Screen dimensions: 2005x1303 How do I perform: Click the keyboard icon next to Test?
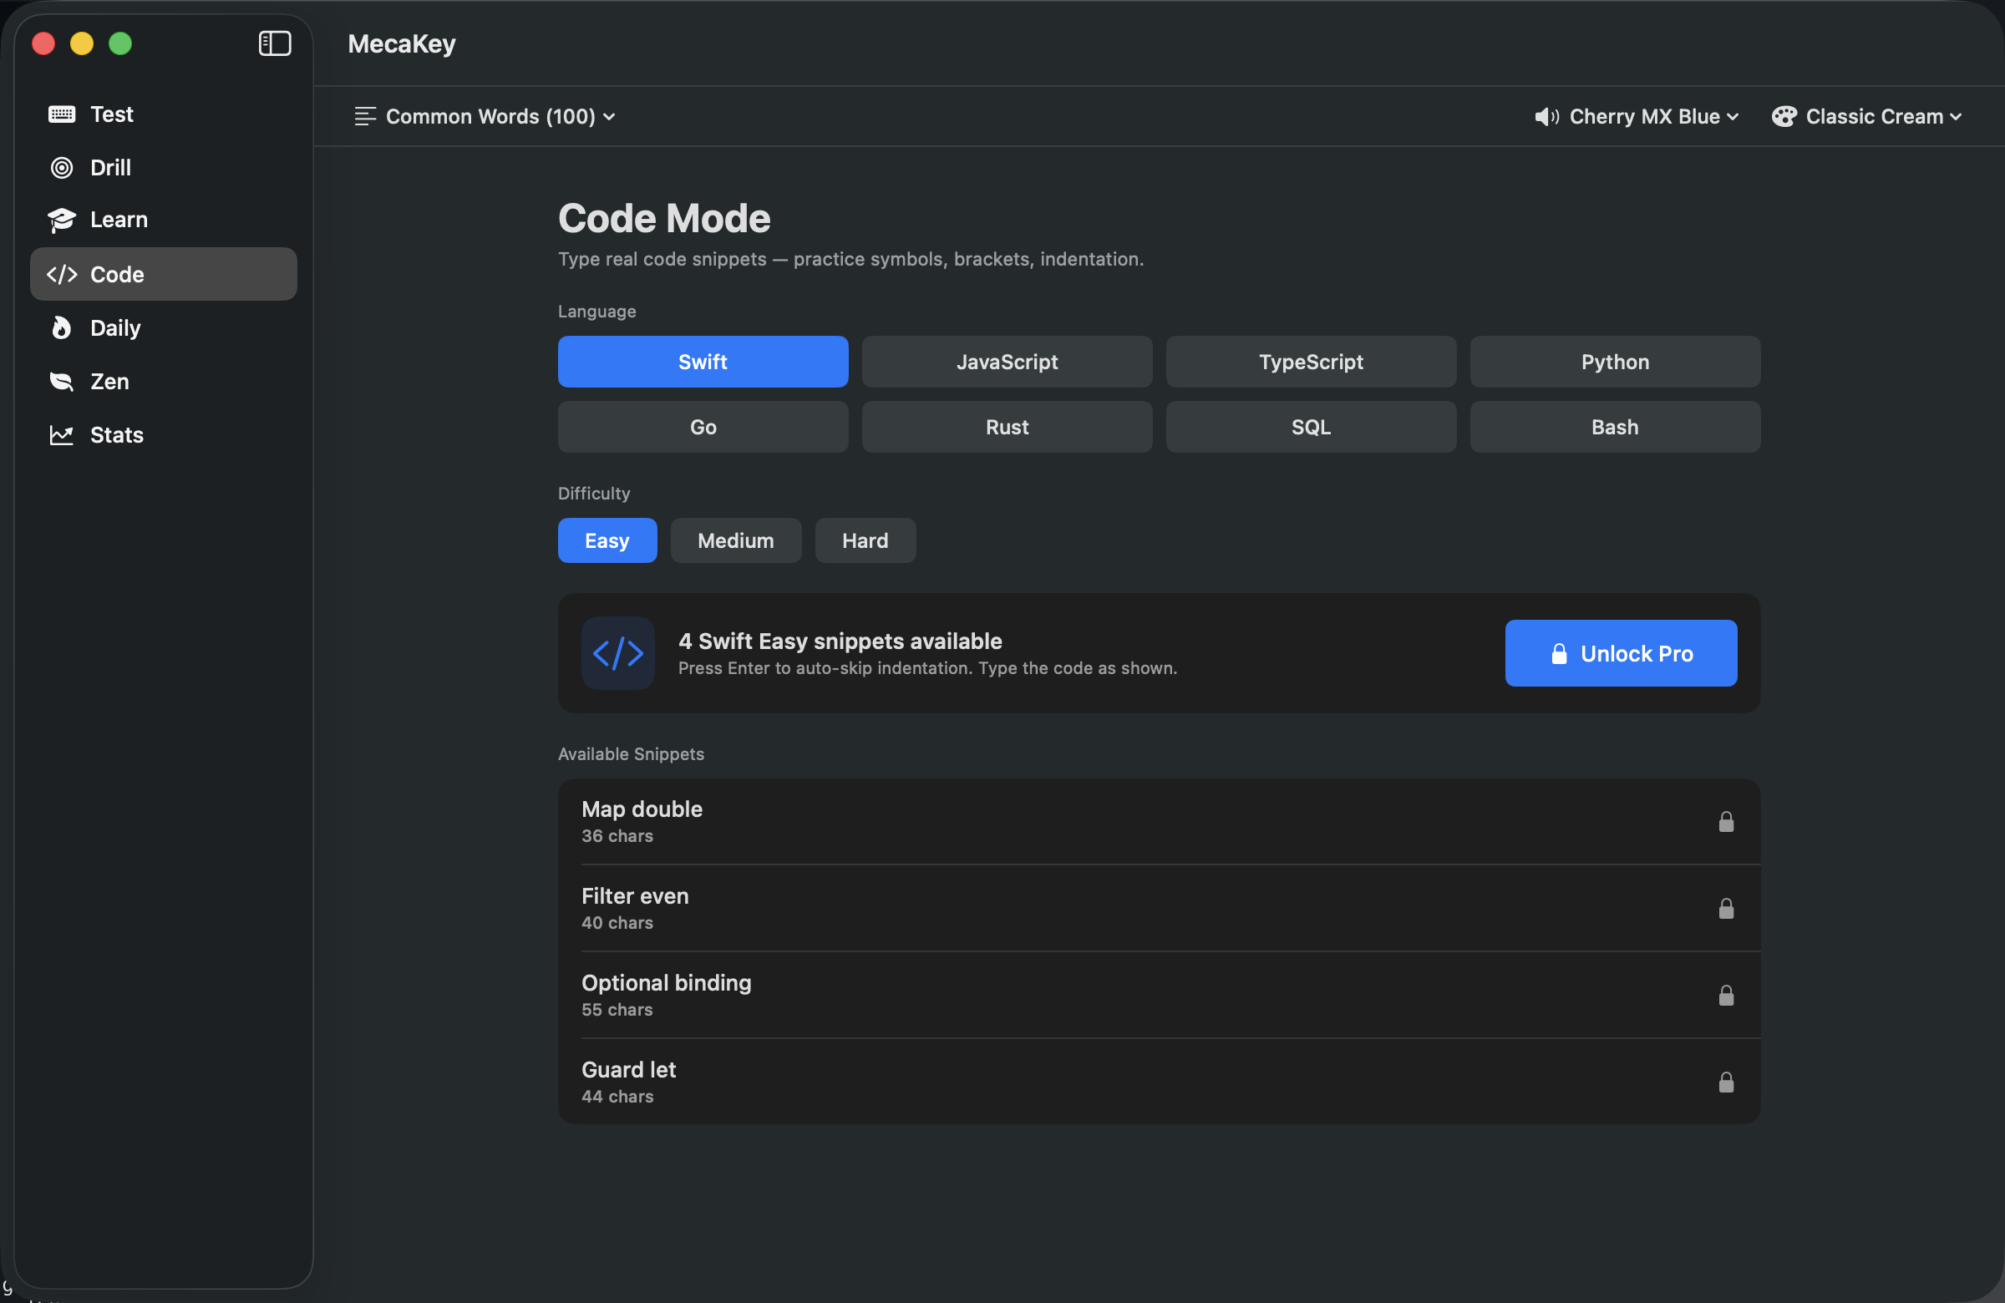coord(62,114)
